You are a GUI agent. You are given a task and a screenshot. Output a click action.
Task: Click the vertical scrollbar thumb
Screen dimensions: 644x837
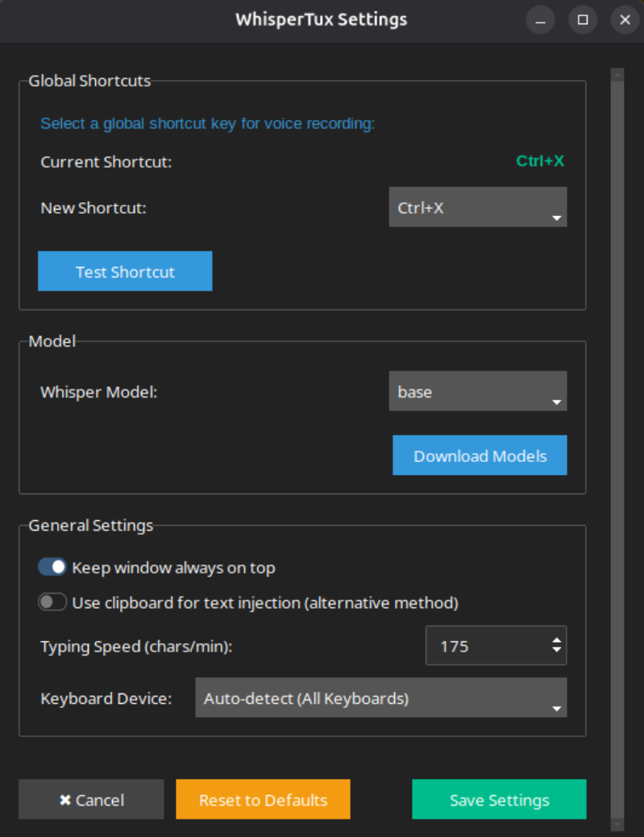pyautogui.click(x=617, y=449)
